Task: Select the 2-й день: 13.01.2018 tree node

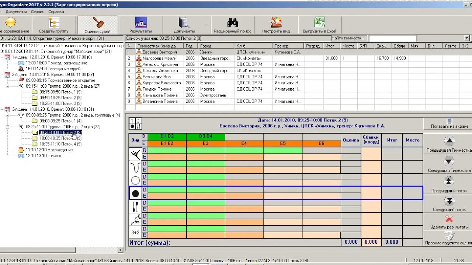Action: pyautogui.click(x=52, y=74)
